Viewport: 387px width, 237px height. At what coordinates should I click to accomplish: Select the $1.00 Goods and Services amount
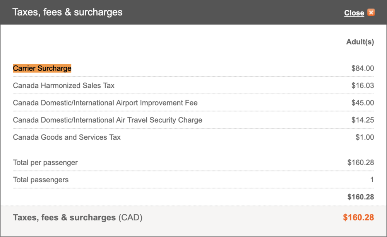(x=365, y=137)
